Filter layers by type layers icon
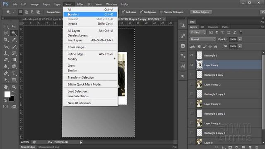The height and width of the screenshot is (149, 265). click(223, 32)
